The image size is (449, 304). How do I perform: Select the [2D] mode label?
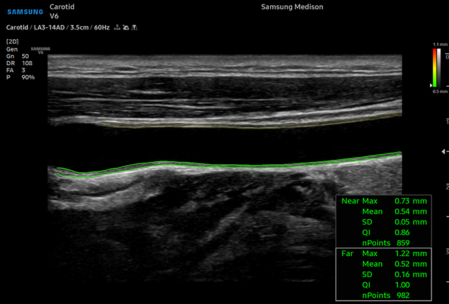pos(12,42)
